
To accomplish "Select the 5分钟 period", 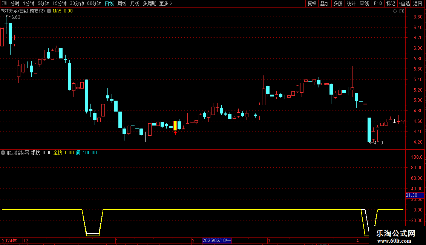I will [43, 3].
